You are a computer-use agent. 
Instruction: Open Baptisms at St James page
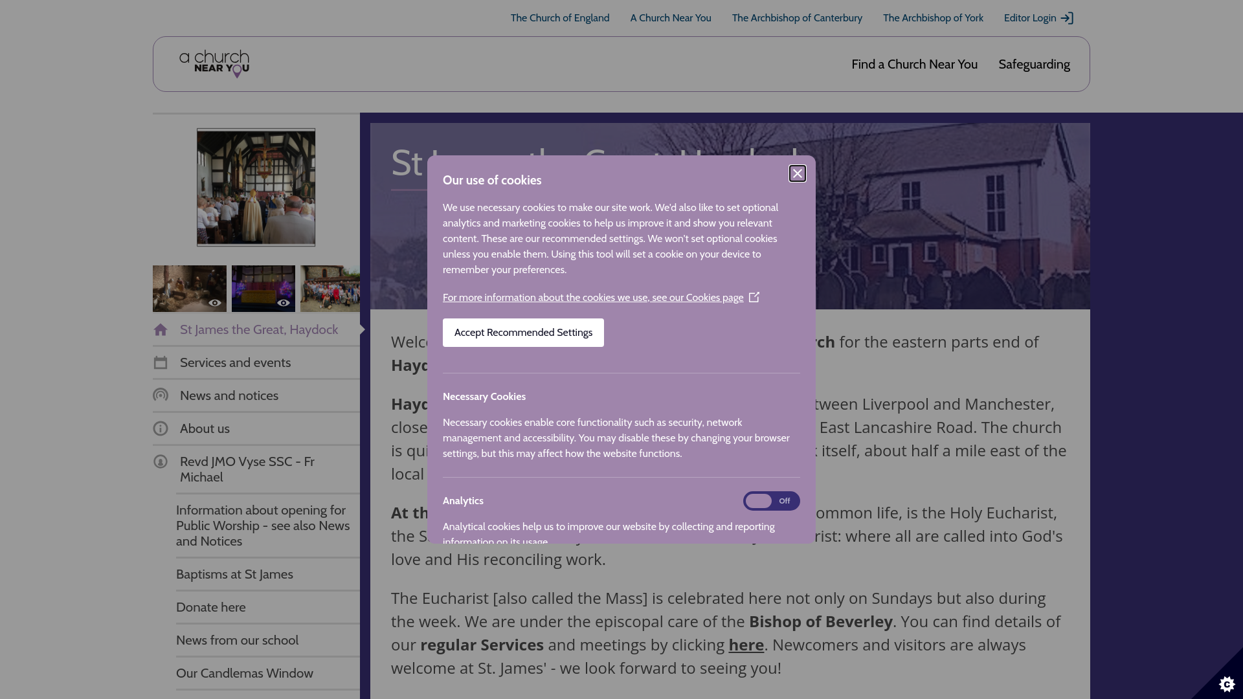(234, 575)
